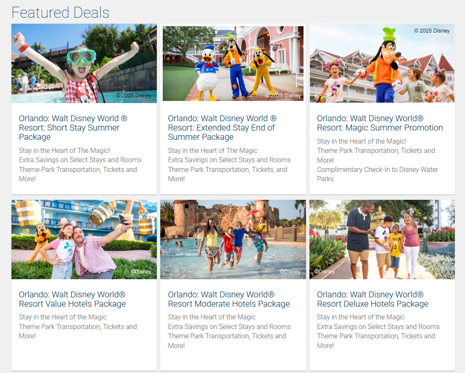
Task: Open the Deluxe Hotels Package thumbnail image
Action: (382, 240)
